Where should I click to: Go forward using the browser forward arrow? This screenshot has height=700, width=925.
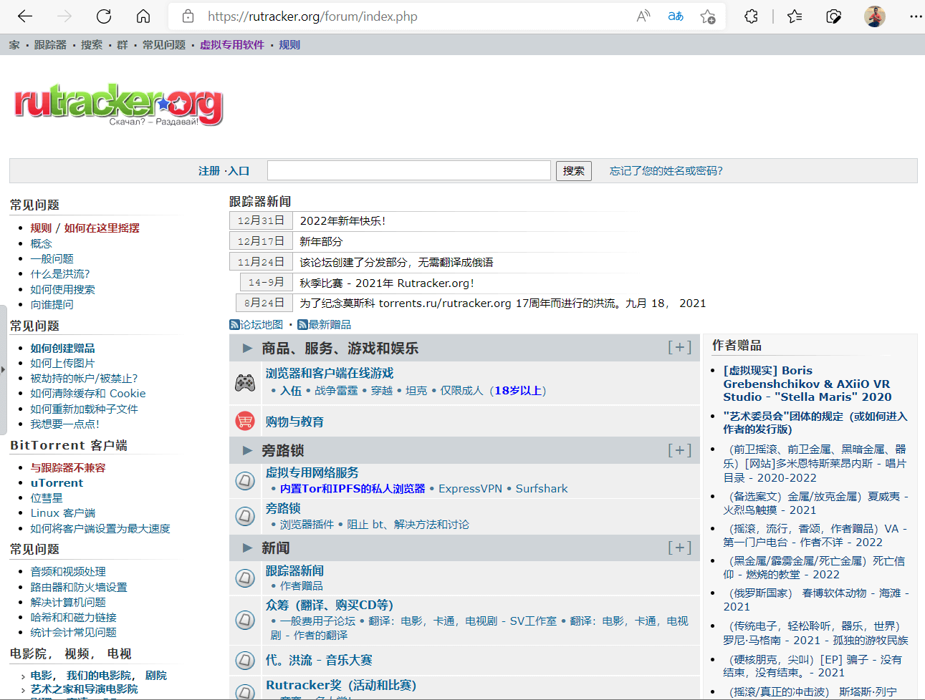(x=64, y=16)
